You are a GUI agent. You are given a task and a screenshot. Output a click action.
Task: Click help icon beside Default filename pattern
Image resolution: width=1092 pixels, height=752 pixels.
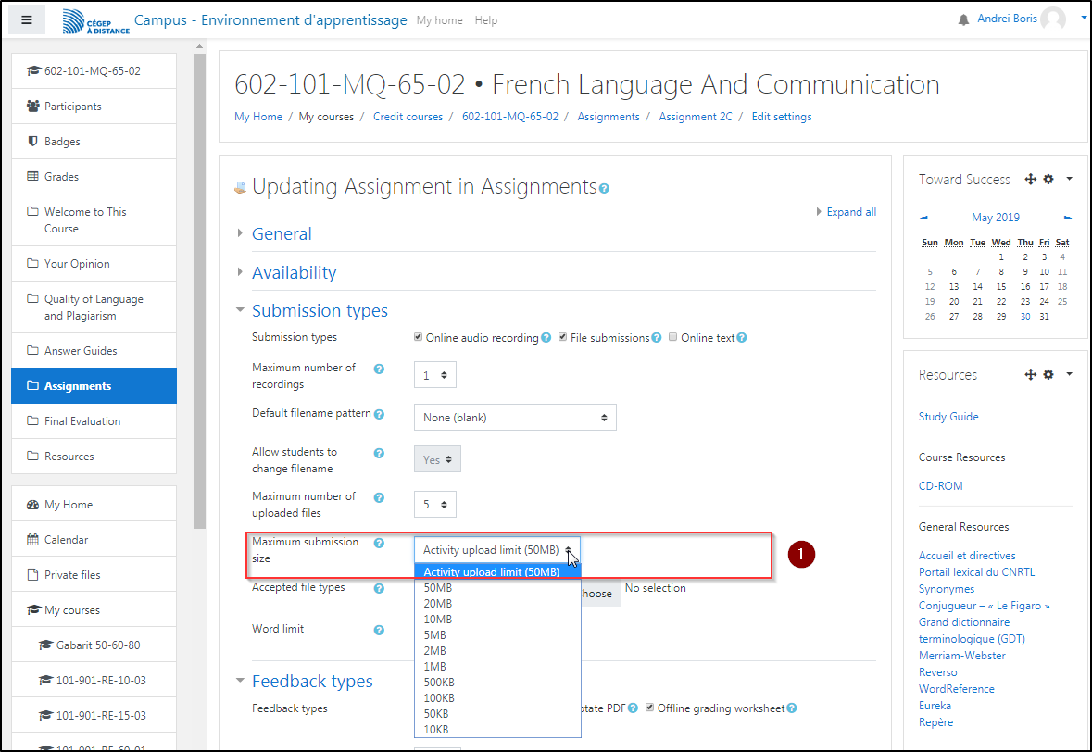(379, 414)
